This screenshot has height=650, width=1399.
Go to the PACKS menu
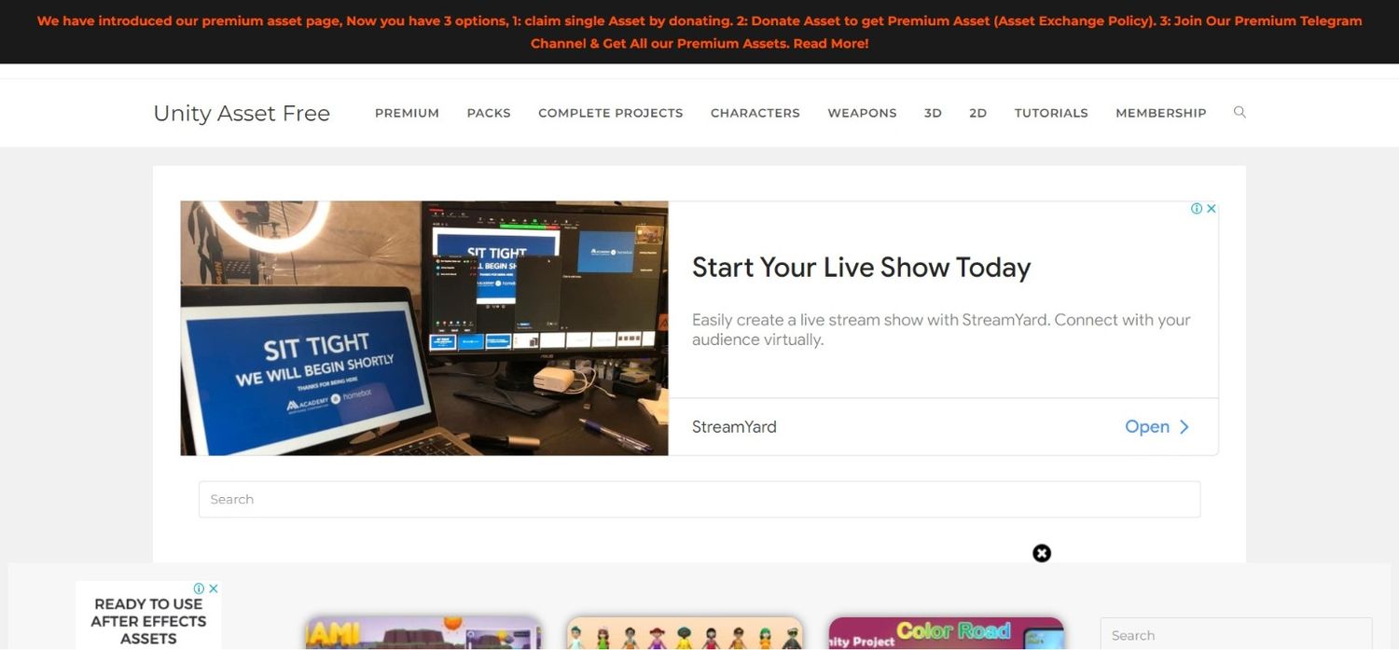[489, 113]
